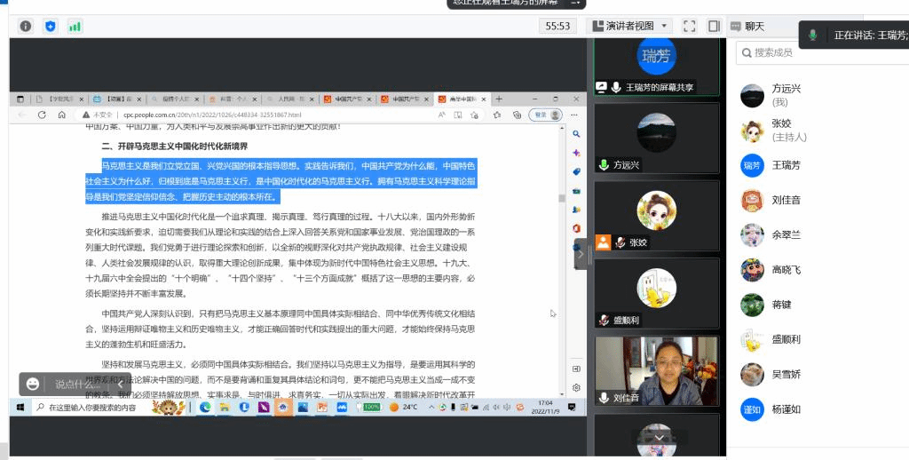Click 方远兴's video tile

point(656,138)
